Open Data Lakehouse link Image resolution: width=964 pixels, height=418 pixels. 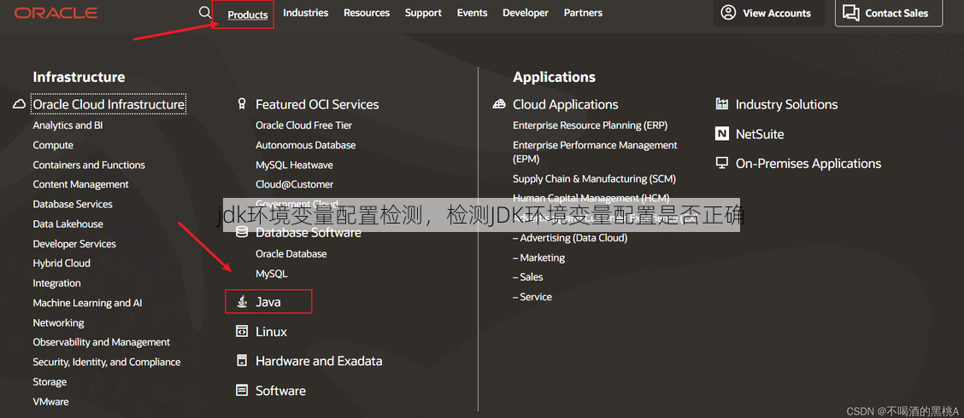(68, 224)
